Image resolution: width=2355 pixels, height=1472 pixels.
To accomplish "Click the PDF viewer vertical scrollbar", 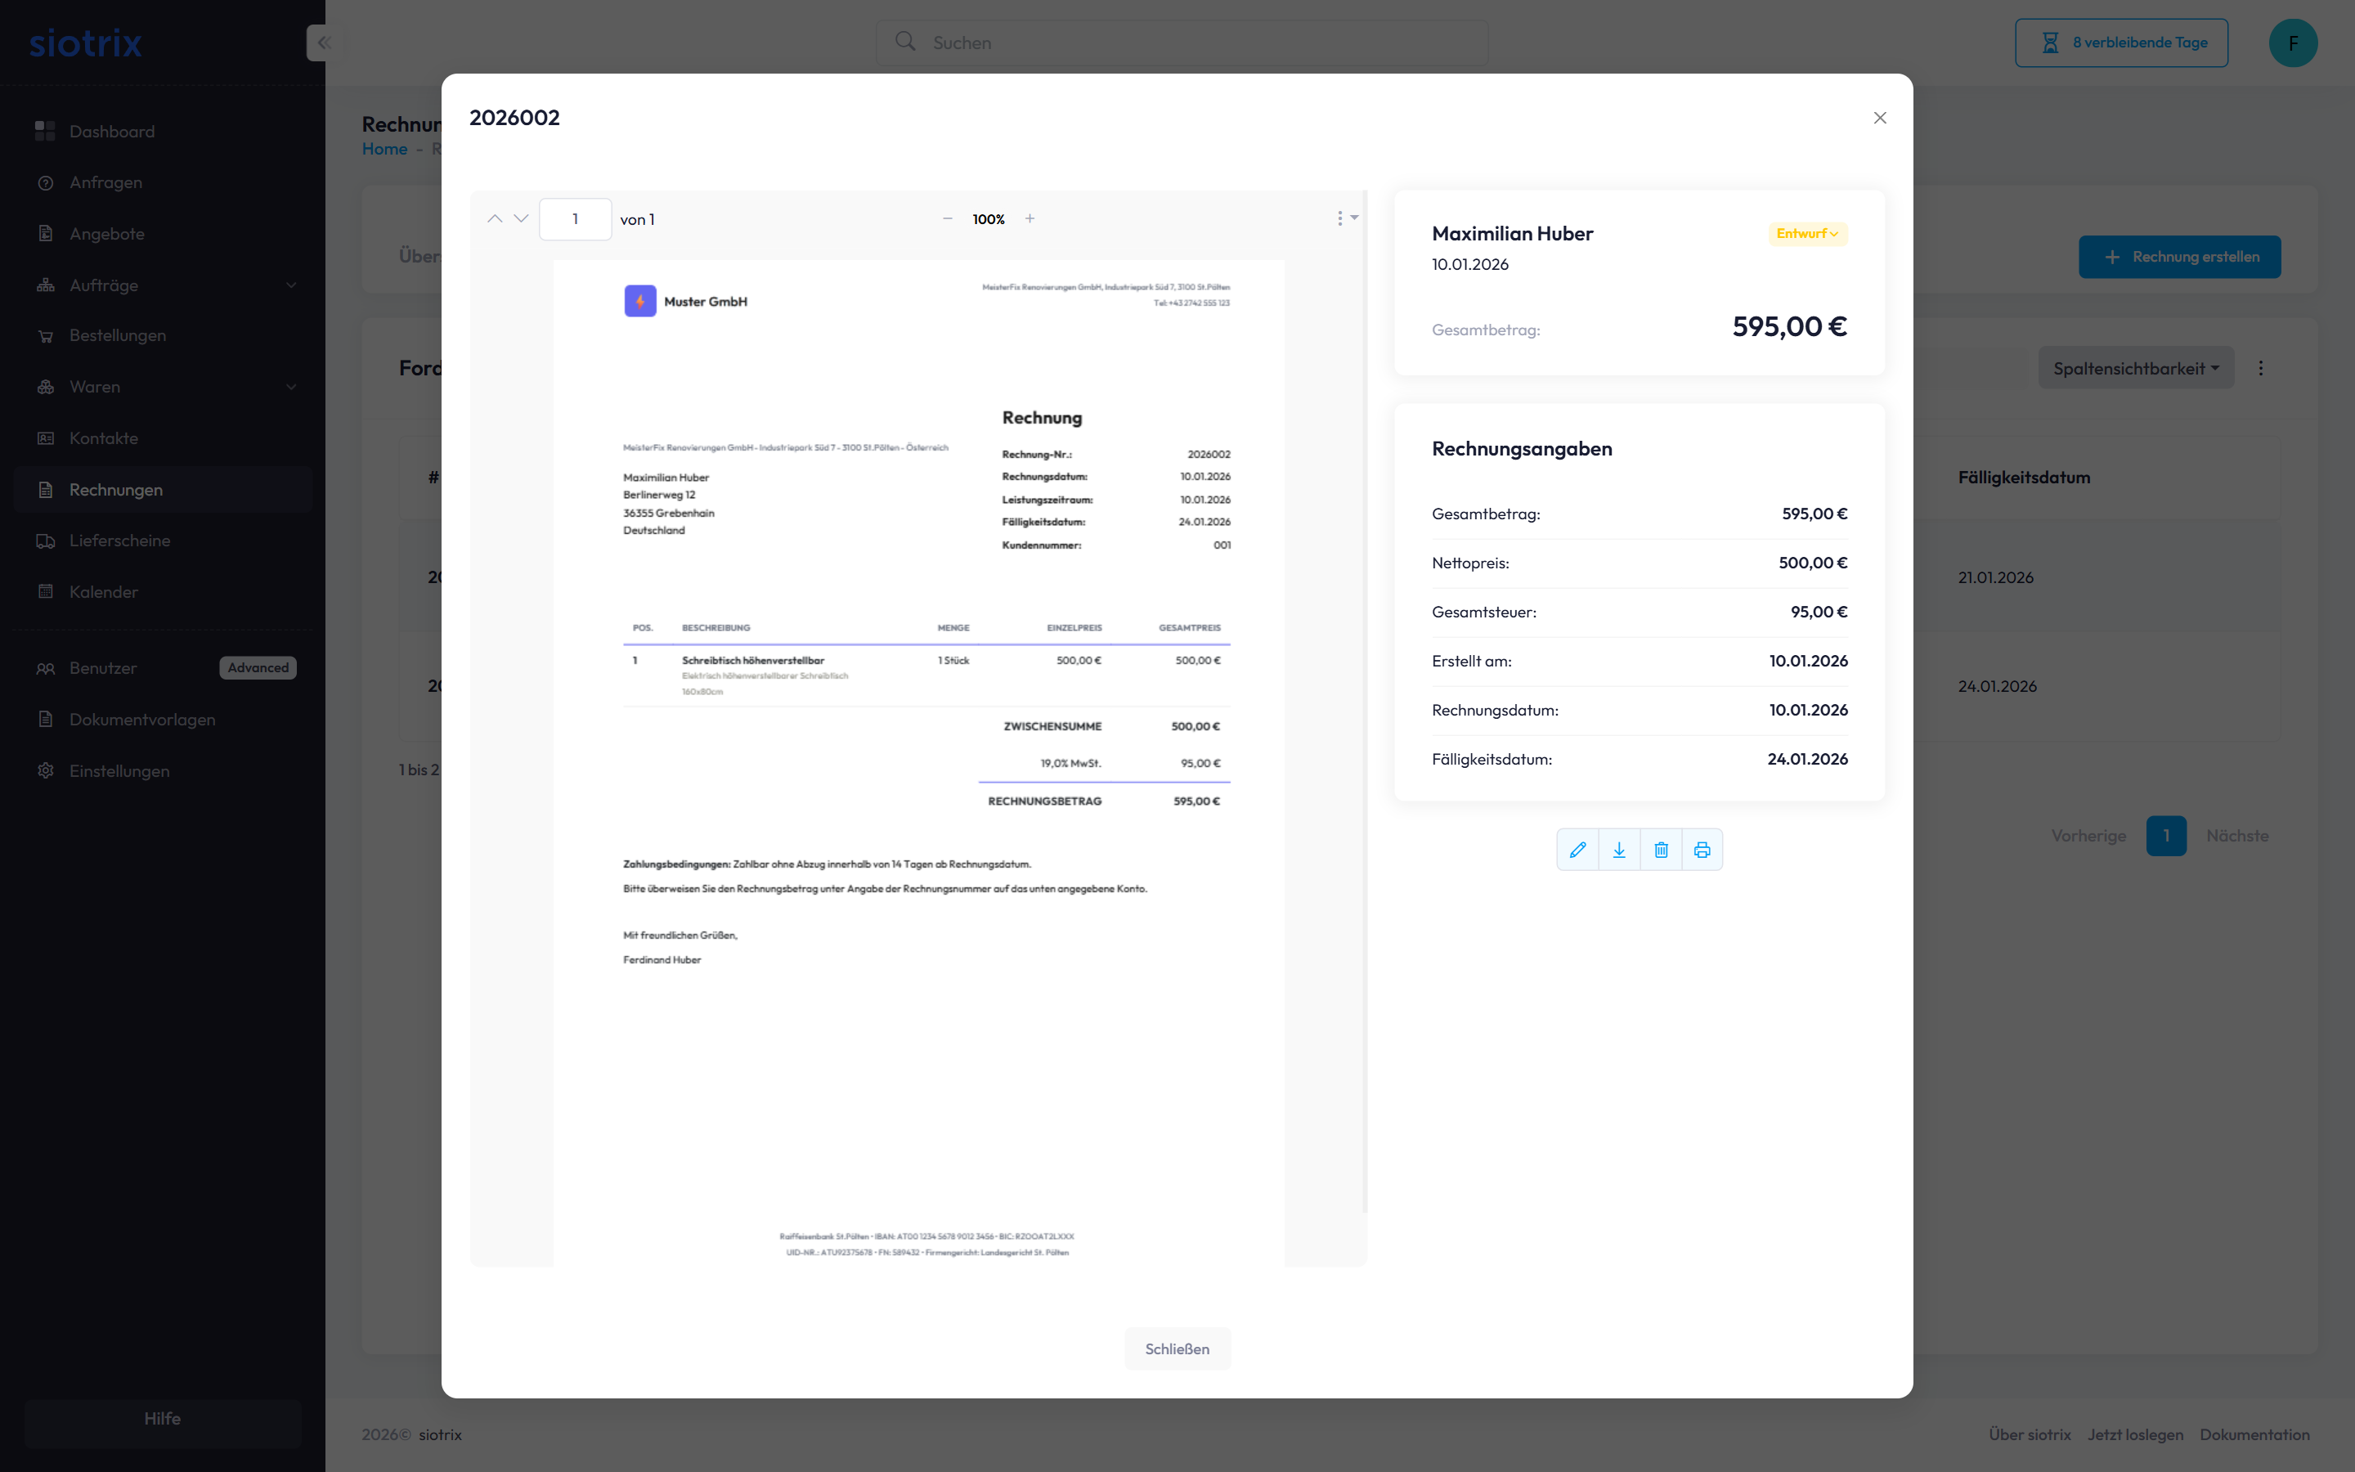I will pos(1366,701).
